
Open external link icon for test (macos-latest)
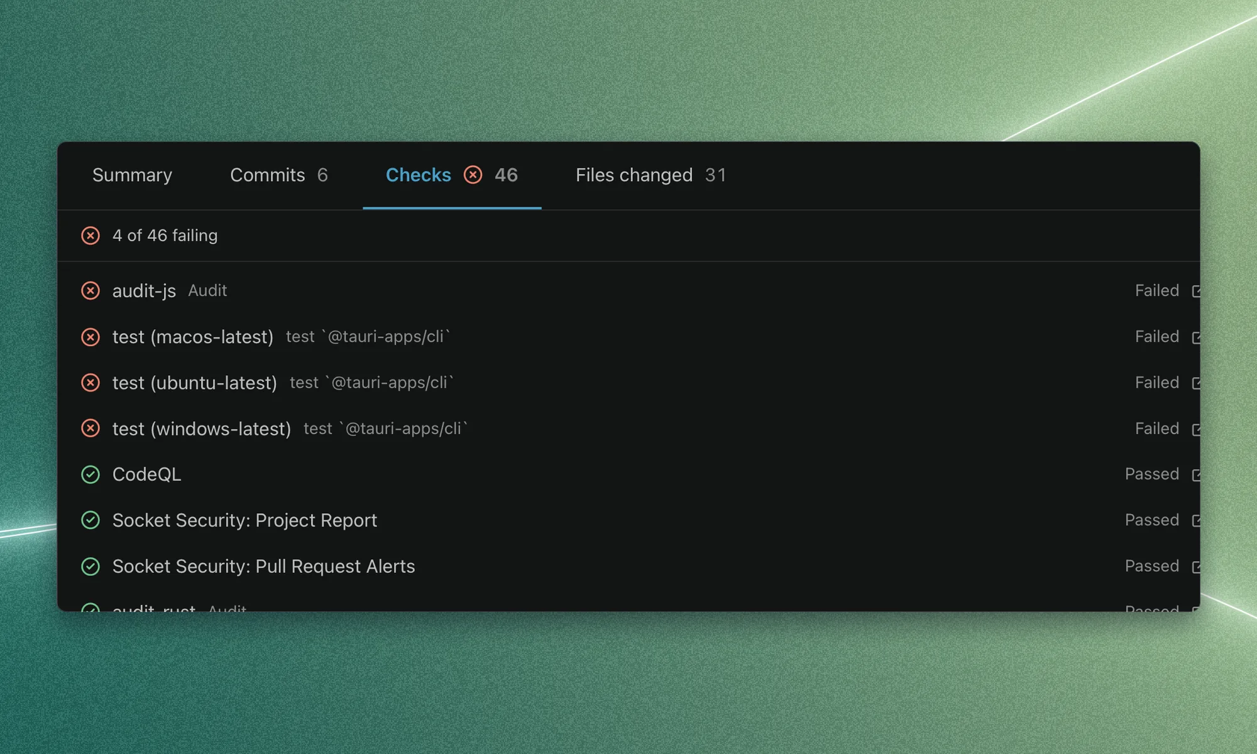coord(1196,337)
